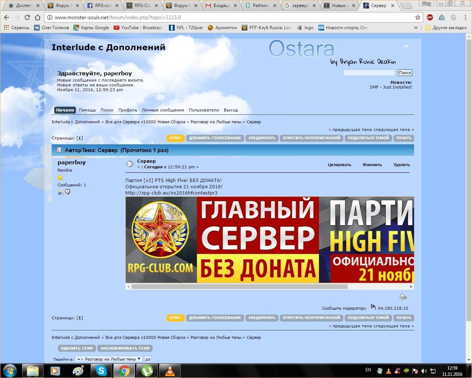
Task: Open the Сервисы apps shortcut
Action: coord(17,28)
